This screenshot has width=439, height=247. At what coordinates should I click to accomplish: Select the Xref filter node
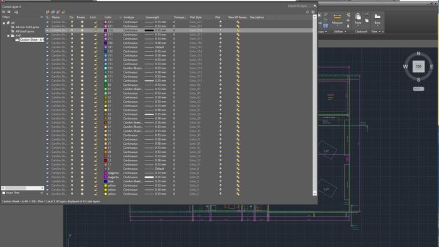click(18, 36)
